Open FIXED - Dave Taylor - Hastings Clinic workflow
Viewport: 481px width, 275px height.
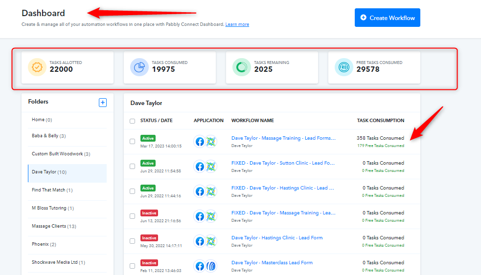coord(282,188)
